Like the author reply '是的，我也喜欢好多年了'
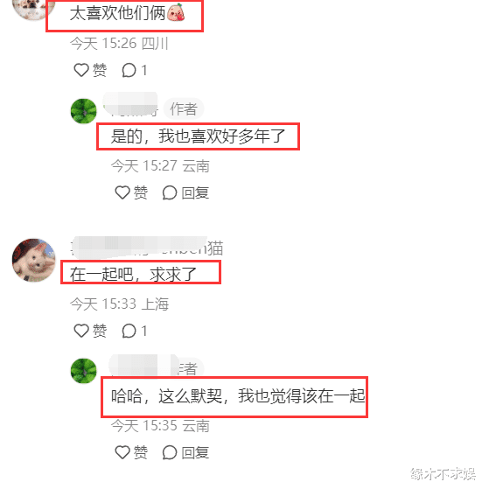This screenshot has width=482, height=489. click(x=122, y=192)
